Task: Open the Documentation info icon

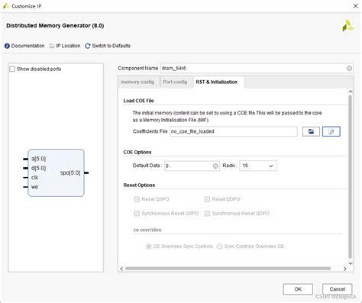Action: (x=7, y=46)
